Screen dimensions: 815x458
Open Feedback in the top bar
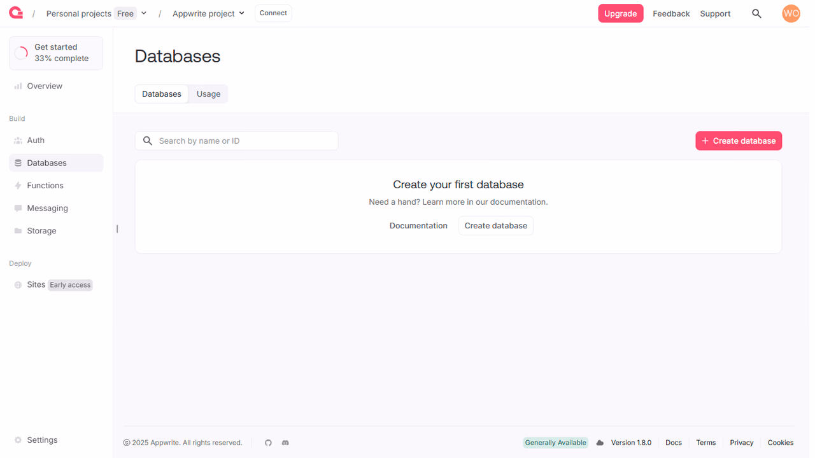671,13
